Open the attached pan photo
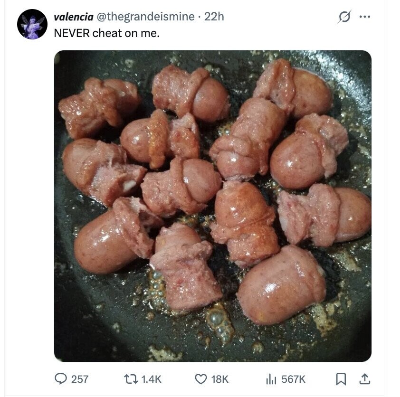Image resolution: width=400 pixels, height=397 pixels. tap(213, 206)
